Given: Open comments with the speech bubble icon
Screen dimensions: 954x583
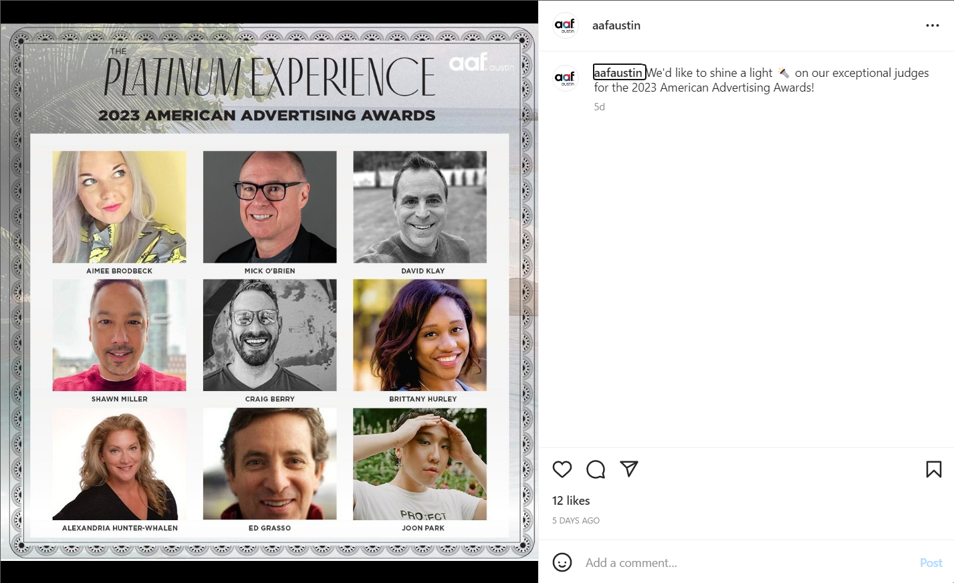Looking at the screenshot, I should 596,469.
